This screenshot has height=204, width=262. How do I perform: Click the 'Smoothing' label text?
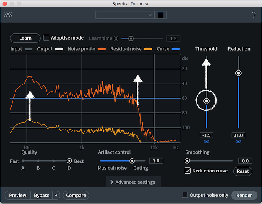point(197,152)
